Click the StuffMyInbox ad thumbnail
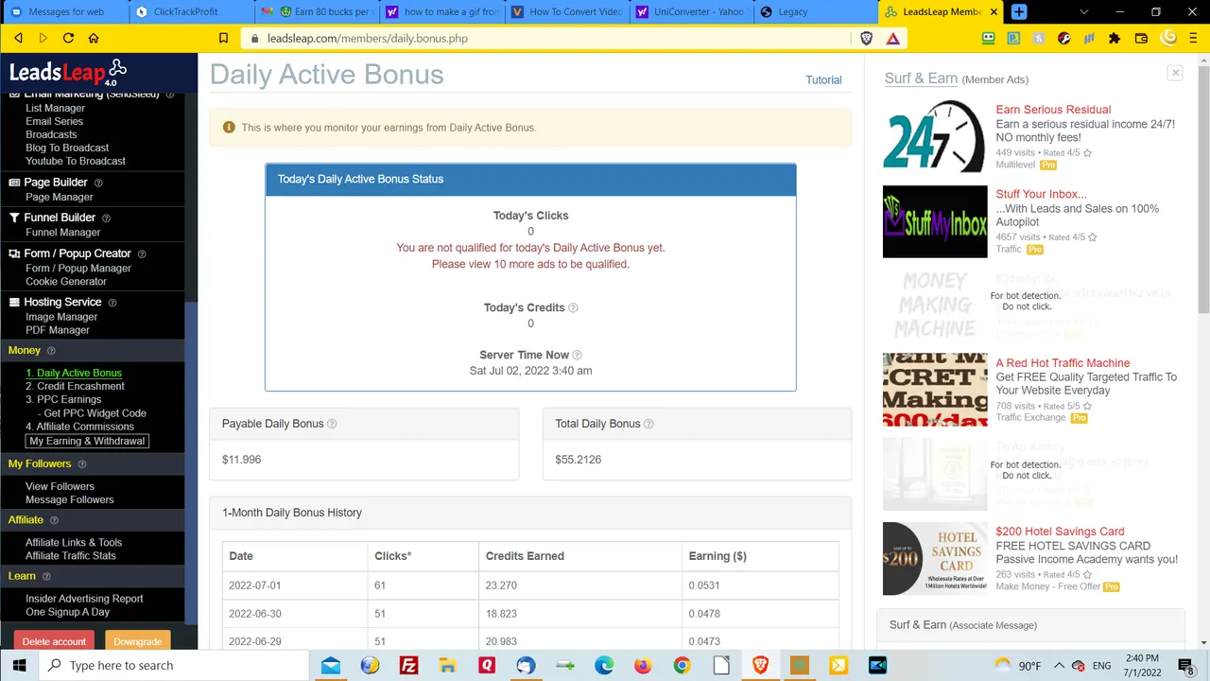This screenshot has width=1210, height=681. (935, 221)
